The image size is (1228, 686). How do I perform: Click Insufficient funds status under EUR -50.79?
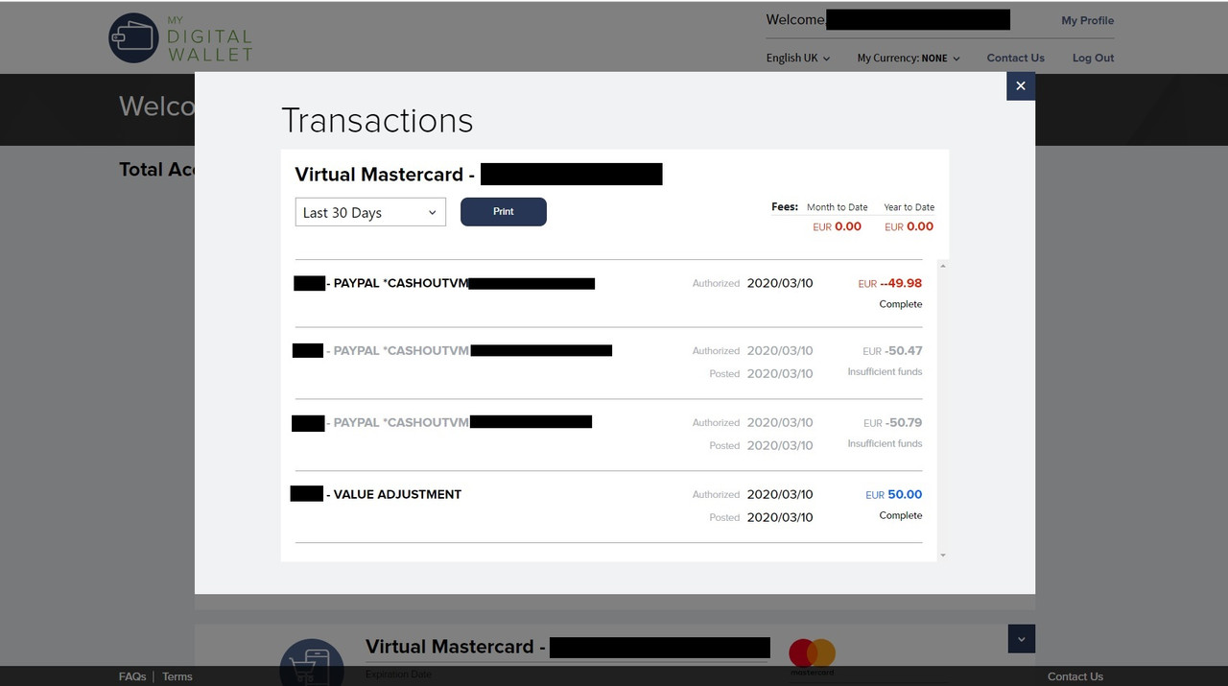(885, 443)
